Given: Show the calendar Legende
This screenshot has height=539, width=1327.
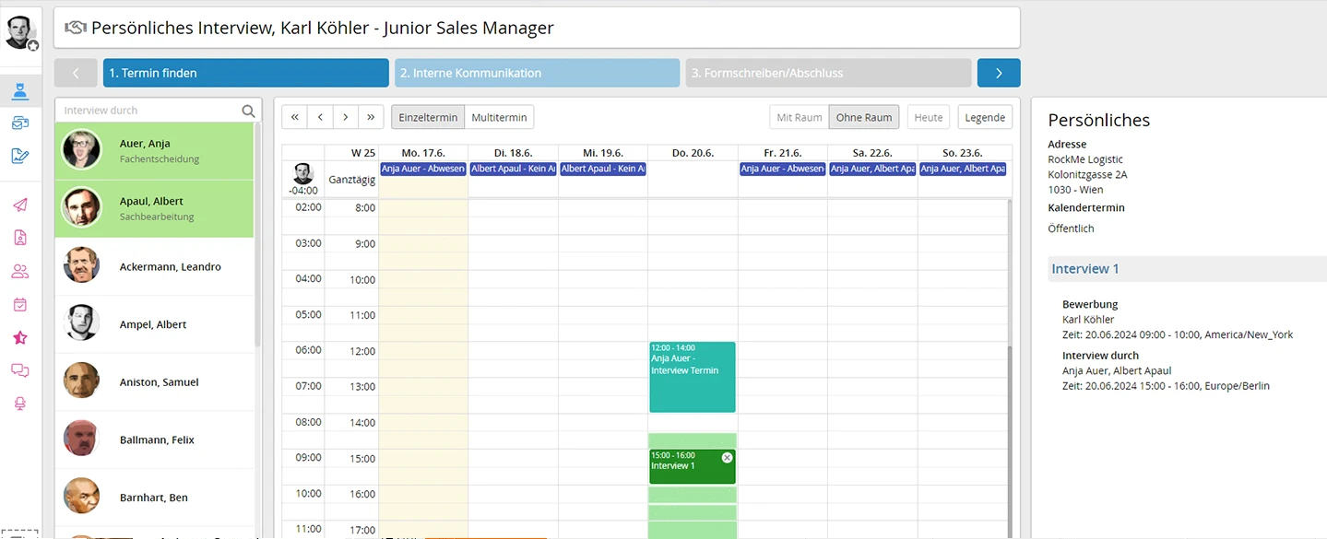Looking at the screenshot, I should [x=985, y=117].
